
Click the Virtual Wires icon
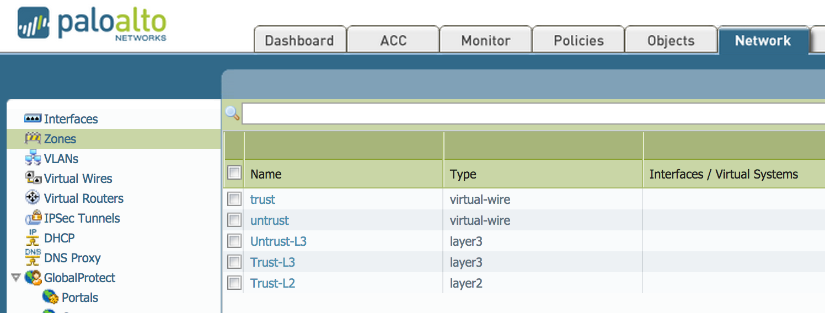[33, 178]
